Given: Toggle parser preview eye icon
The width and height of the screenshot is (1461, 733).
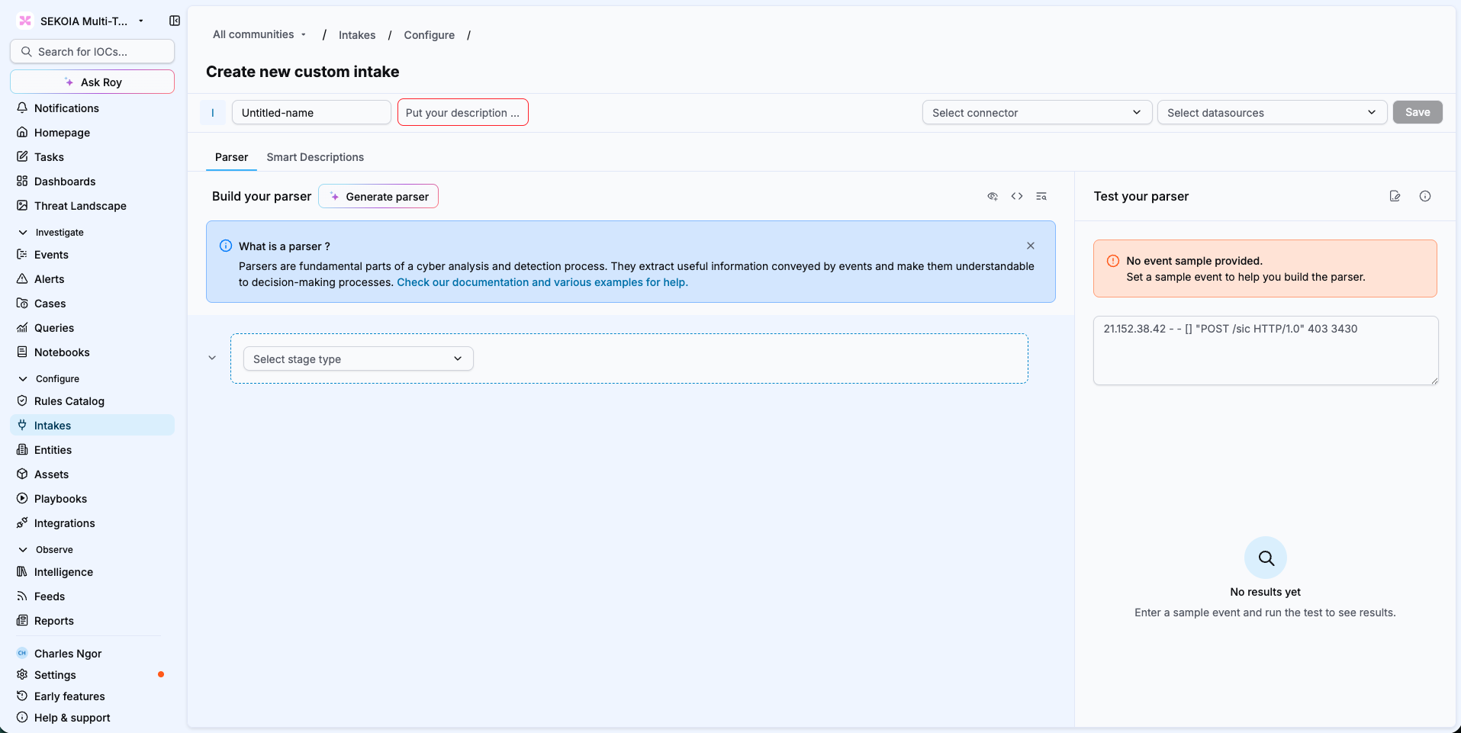Looking at the screenshot, I should pyautogui.click(x=993, y=196).
